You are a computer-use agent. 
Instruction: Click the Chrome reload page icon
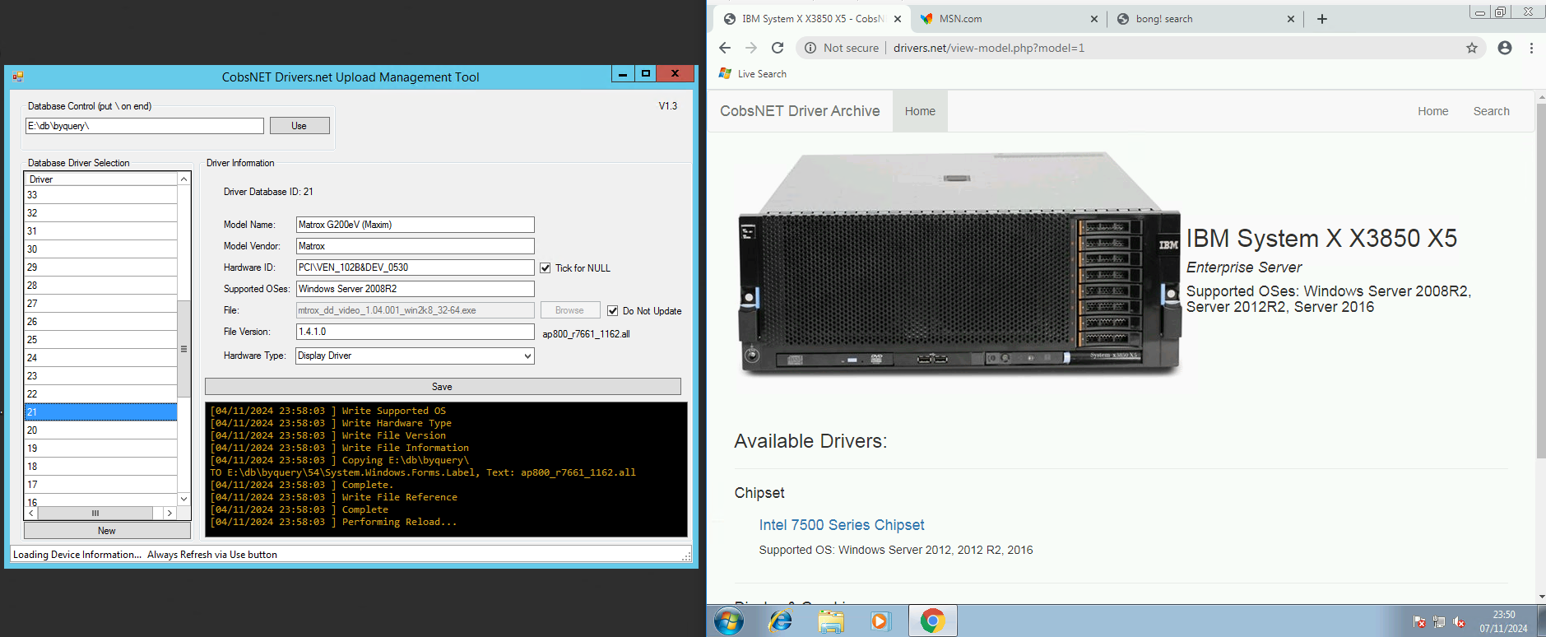(777, 48)
